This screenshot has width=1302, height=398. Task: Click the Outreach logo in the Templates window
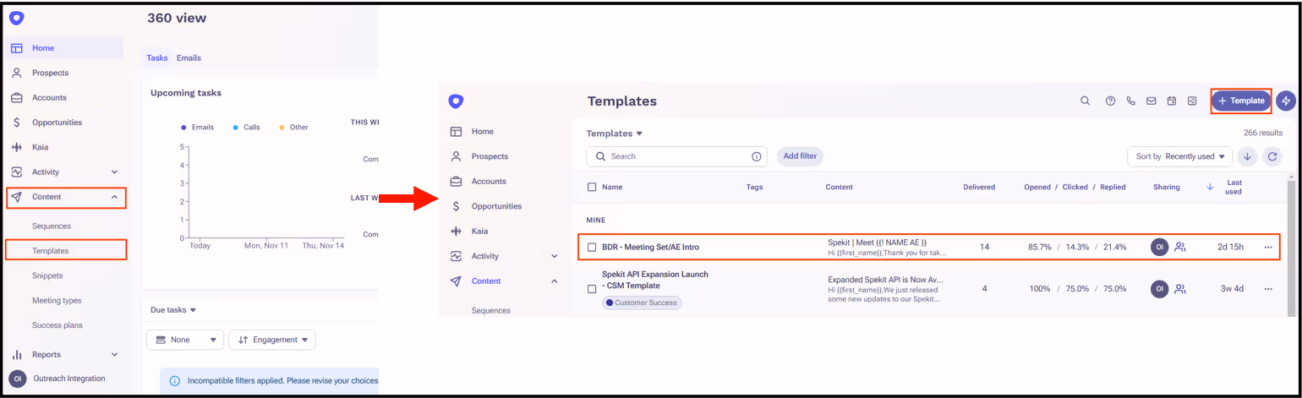pos(456,101)
